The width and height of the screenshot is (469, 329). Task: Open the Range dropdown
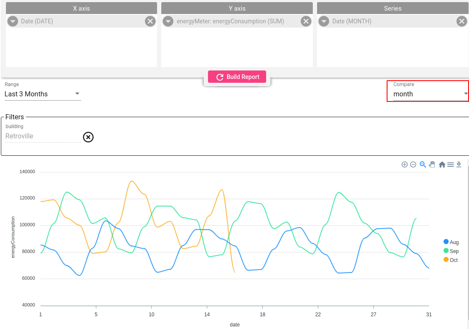pyautogui.click(x=42, y=94)
